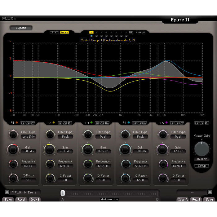
Task: Open F5 Filter Type Peak dropdown
Action: point(178,137)
